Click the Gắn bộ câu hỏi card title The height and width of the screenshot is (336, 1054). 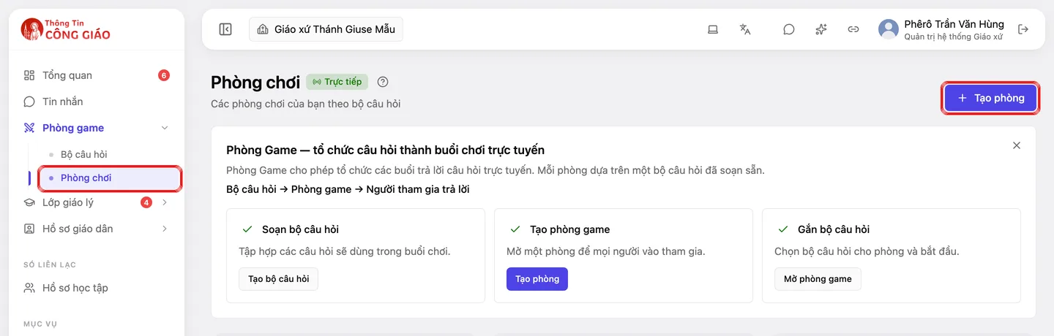point(834,229)
